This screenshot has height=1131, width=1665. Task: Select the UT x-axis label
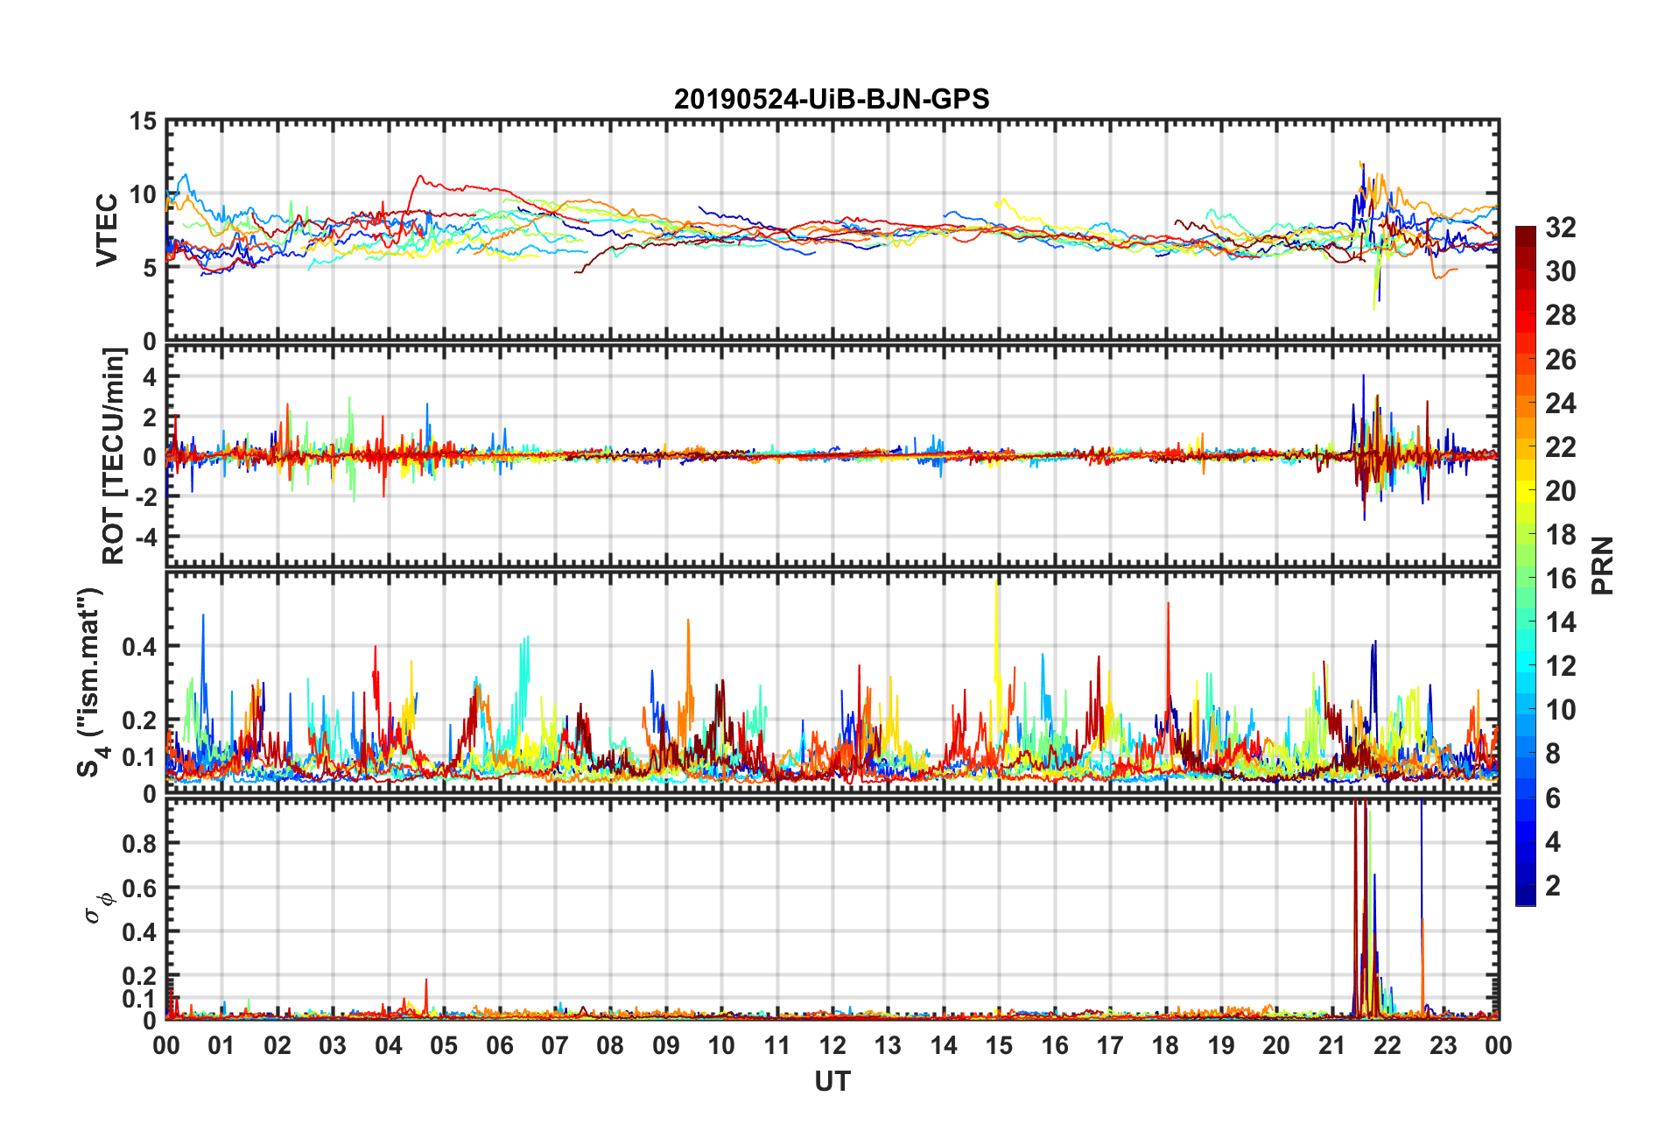pos(832,1082)
